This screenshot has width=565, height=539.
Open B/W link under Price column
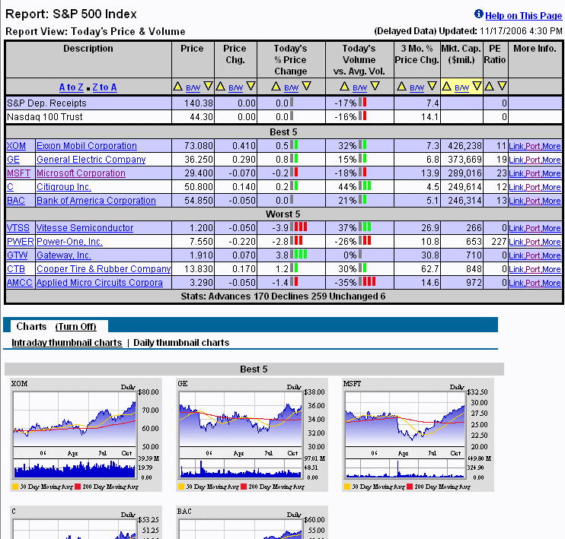[x=193, y=87]
